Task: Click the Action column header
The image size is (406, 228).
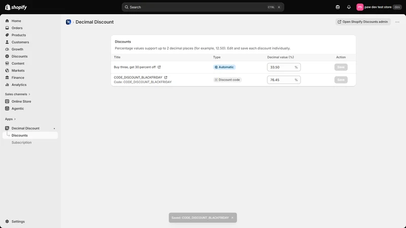Action: pyautogui.click(x=341, y=57)
